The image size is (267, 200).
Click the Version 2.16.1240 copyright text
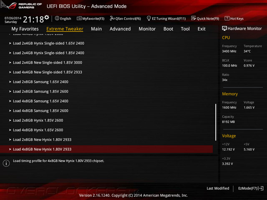tap(133, 195)
